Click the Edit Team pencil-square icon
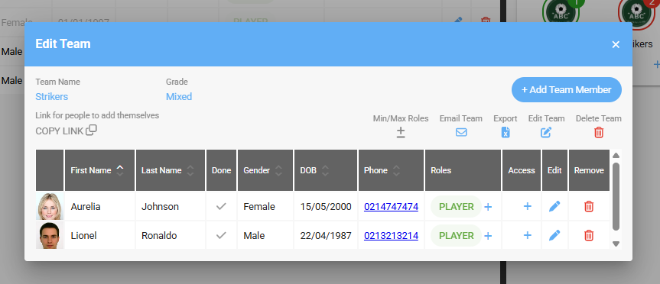Image resolution: width=660 pixels, height=284 pixels. [546, 132]
